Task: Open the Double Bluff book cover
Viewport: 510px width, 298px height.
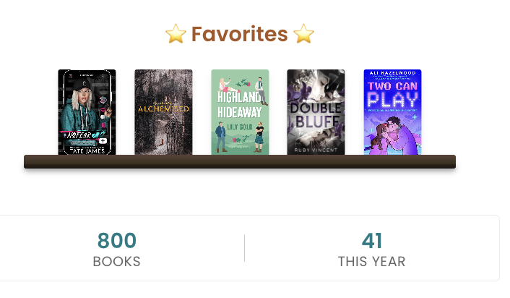Action: (316, 112)
